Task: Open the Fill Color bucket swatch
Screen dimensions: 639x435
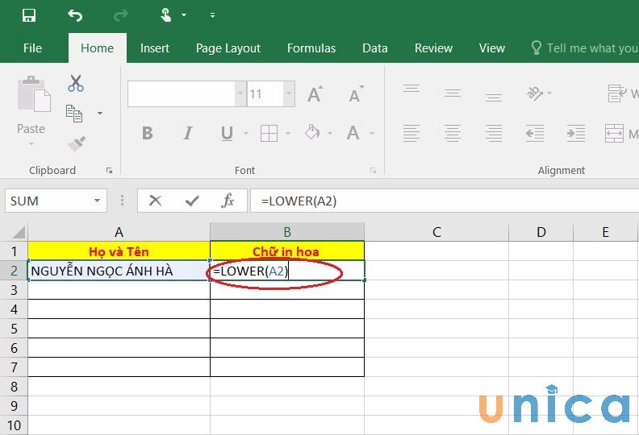Action: tap(312, 133)
